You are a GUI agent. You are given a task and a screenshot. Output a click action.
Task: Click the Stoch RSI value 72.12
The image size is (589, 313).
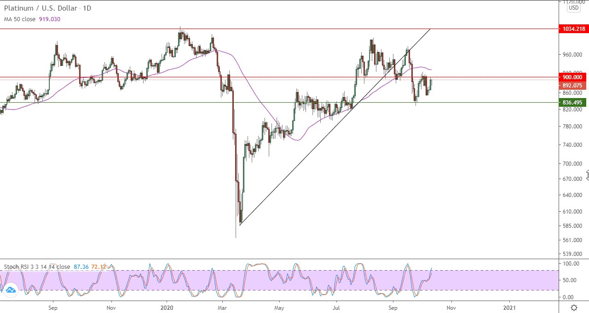[98, 267]
